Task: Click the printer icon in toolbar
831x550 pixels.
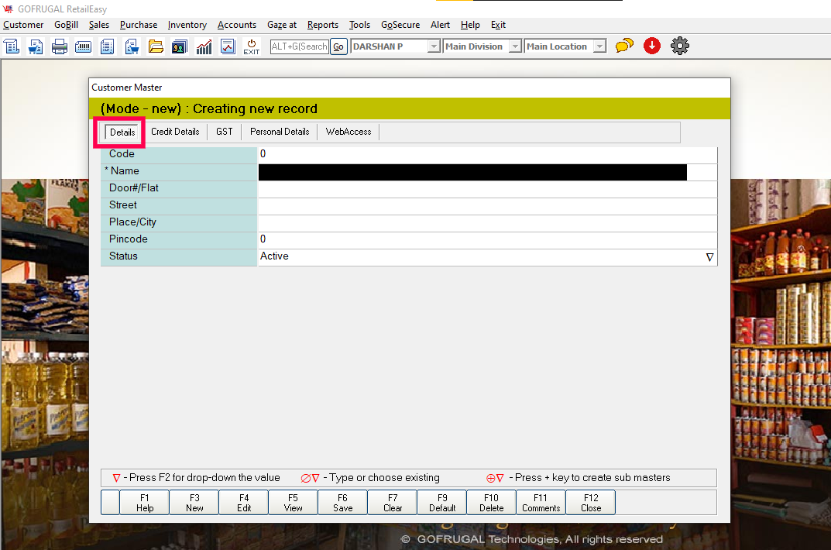Action: point(60,46)
